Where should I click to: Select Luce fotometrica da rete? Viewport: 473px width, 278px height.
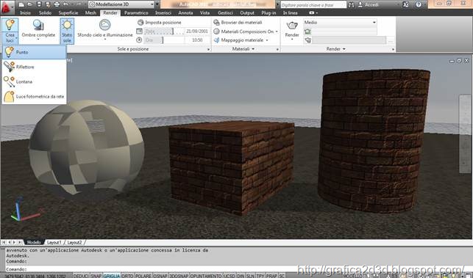pos(34,96)
